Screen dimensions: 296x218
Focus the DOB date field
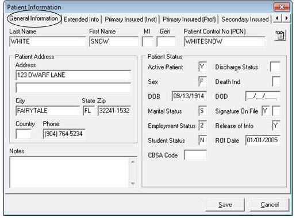coord(189,96)
